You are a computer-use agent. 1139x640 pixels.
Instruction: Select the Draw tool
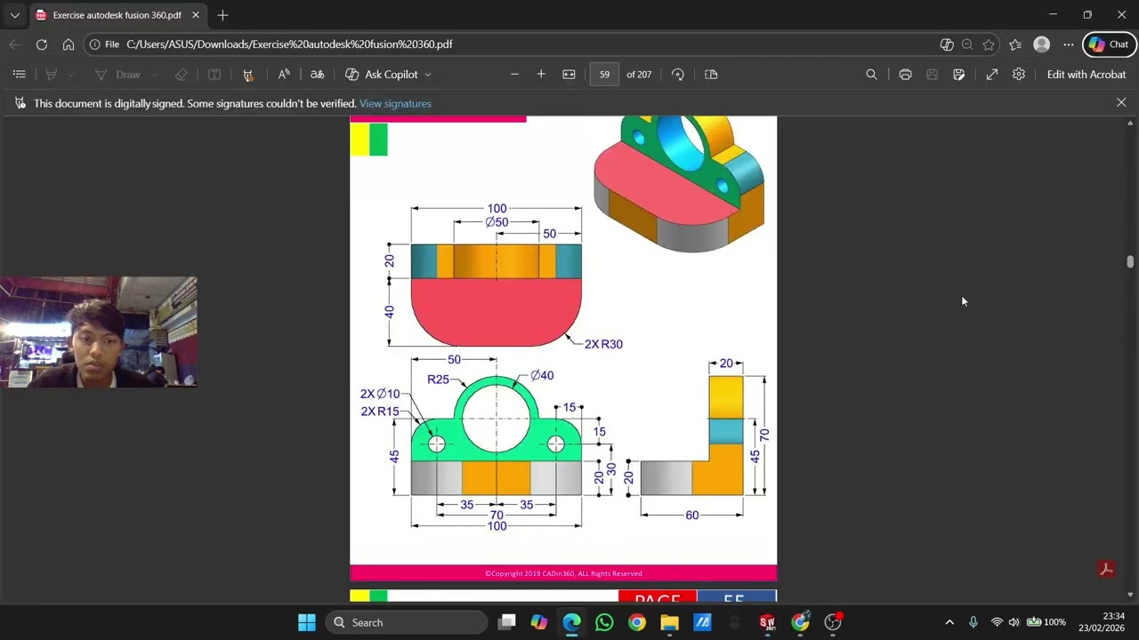tap(117, 75)
